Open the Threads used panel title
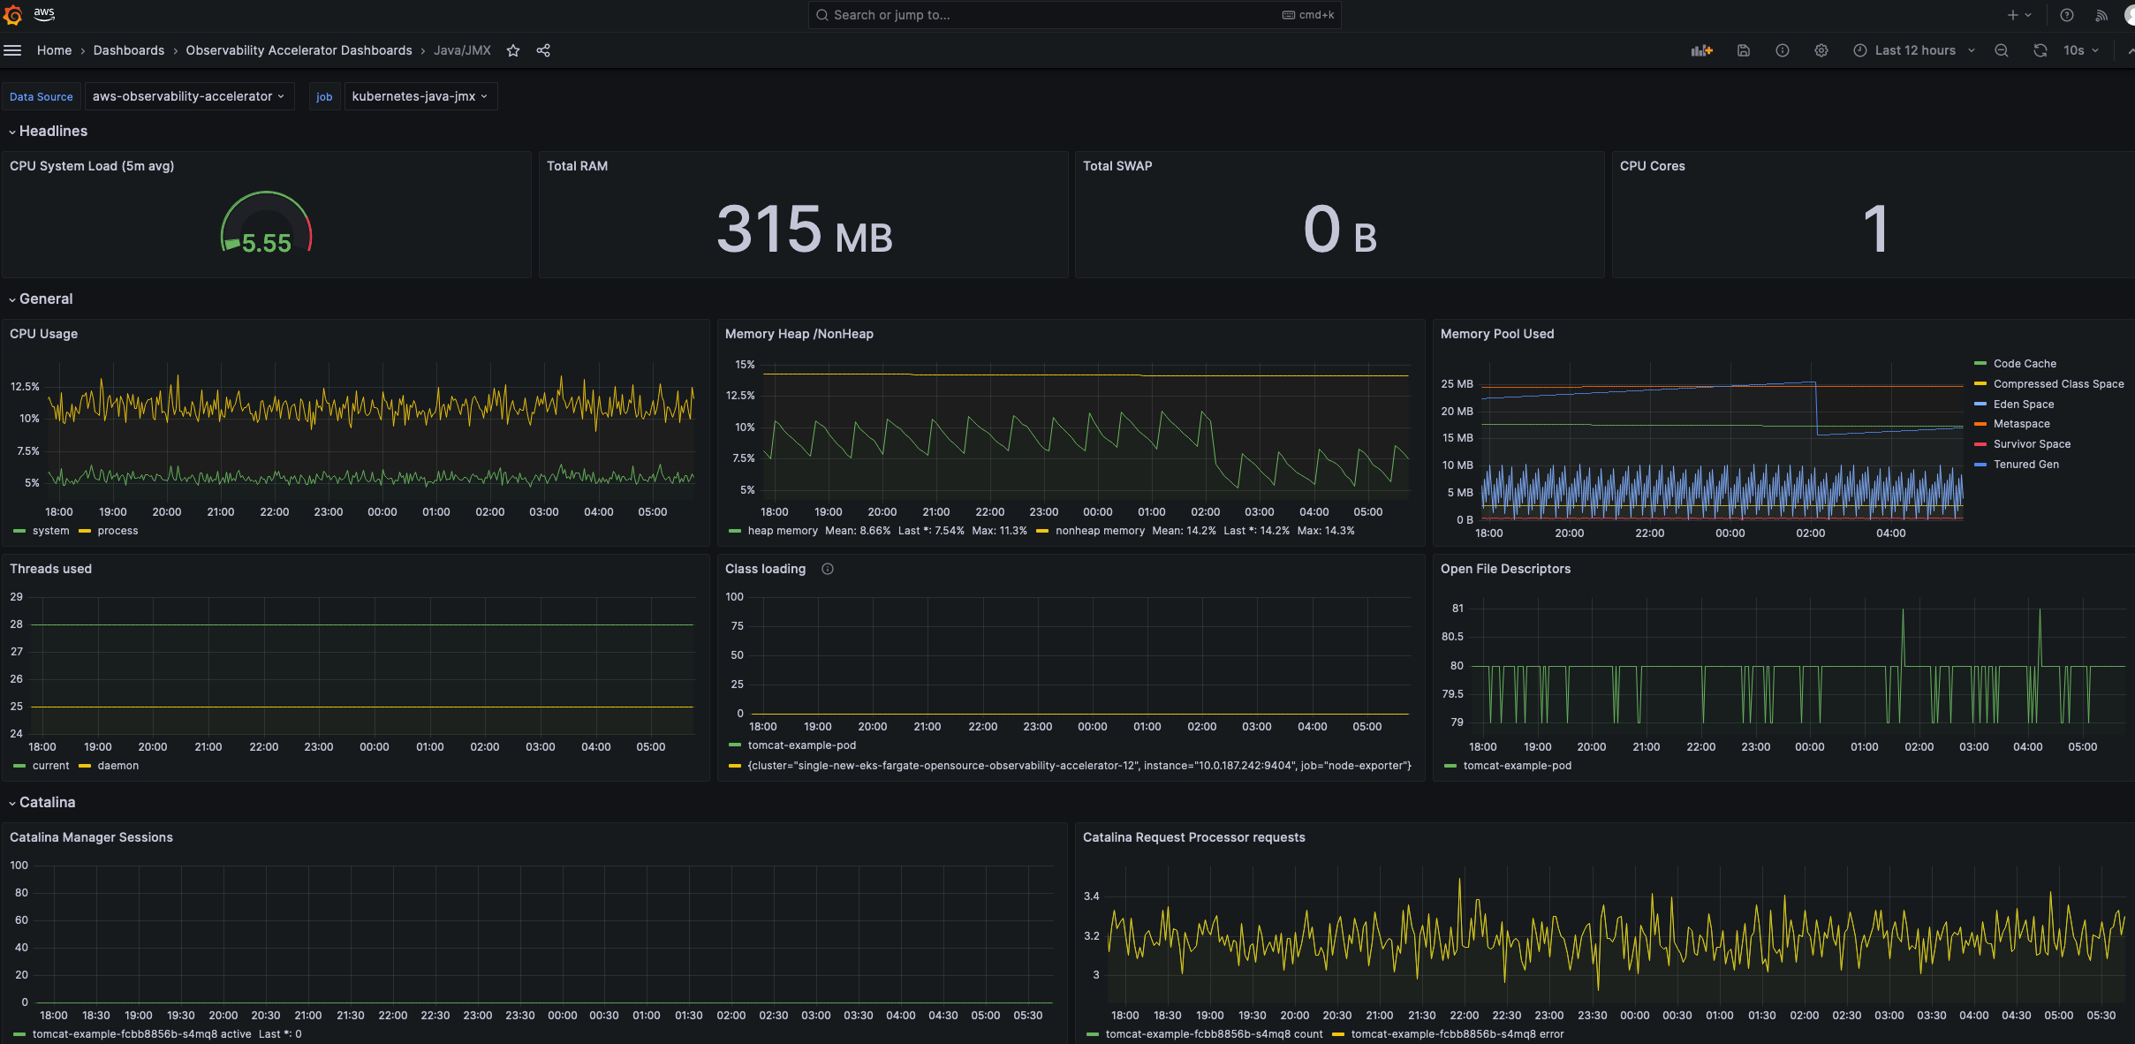The height and width of the screenshot is (1044, 2135). pos(50,569)
